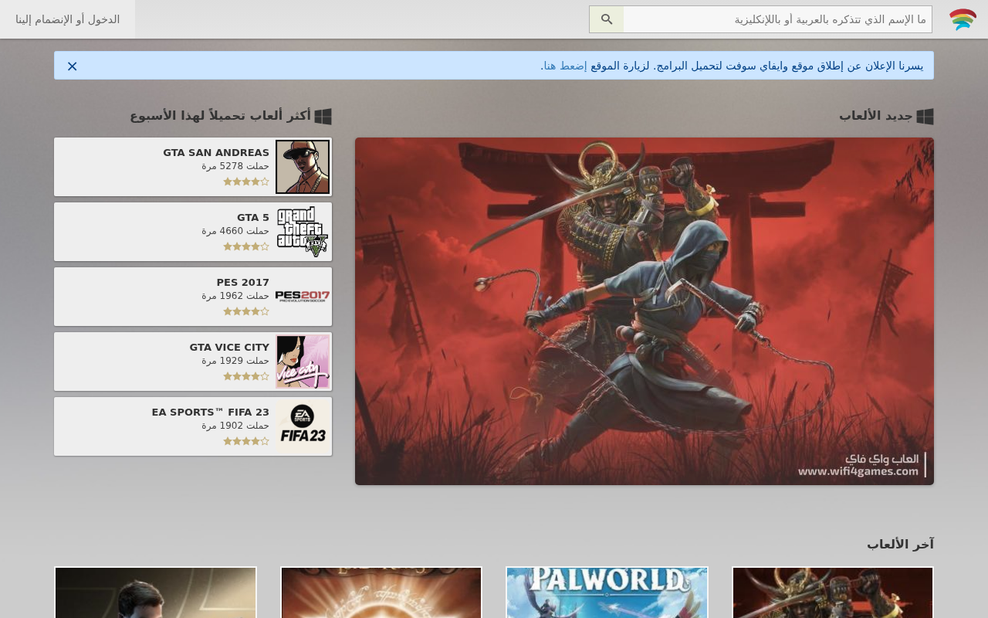Screen dimensions: 988x618
Task: Open the site home via rainbow logo
Action: 963,19
